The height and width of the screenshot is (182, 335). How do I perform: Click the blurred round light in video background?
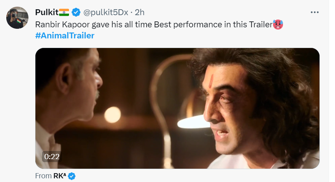pos(113,115)
